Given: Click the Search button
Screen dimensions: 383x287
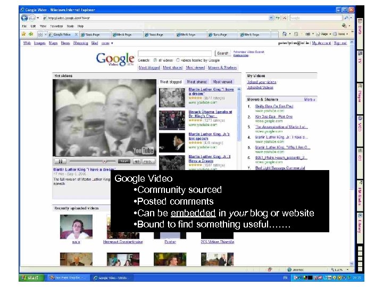Looking at the screenshot, I should [x=222, y=53].
